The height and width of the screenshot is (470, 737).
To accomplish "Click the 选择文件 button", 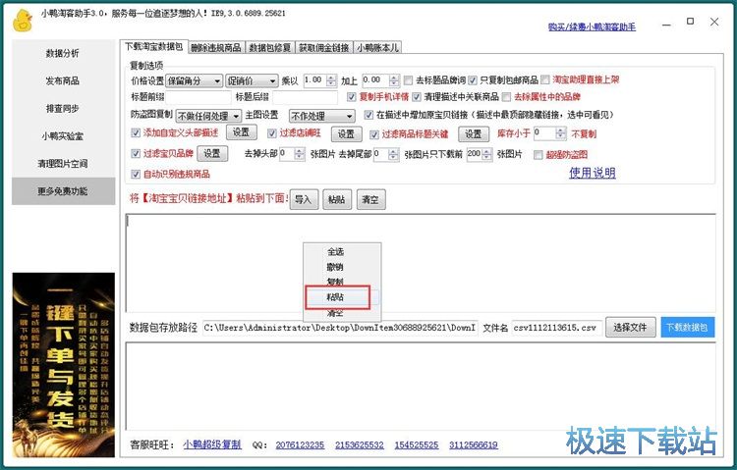I will pyautogui.click(x=630, y=328).
